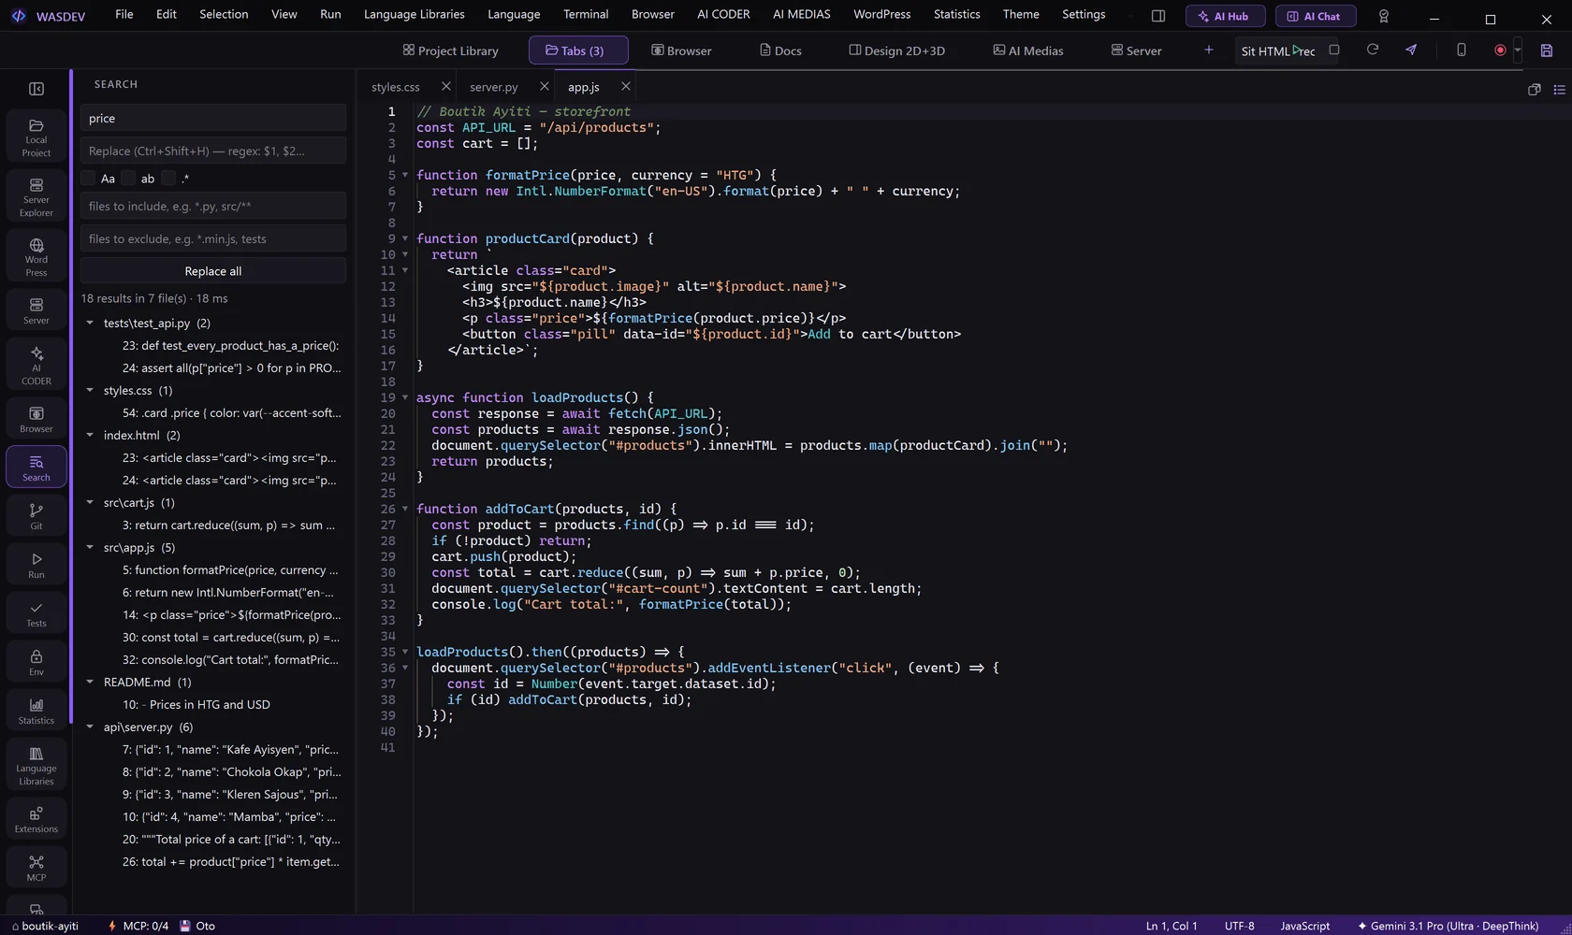Open the Statistics sidebar panel
This screenshot has height=935, width=1572.
36,710
